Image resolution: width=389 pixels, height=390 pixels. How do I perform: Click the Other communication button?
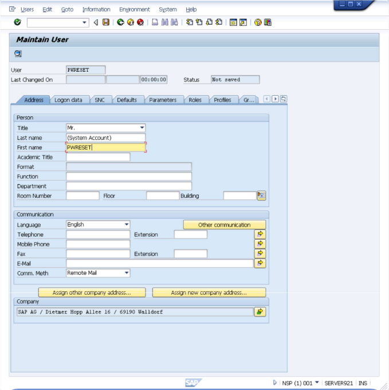(224, 225)
